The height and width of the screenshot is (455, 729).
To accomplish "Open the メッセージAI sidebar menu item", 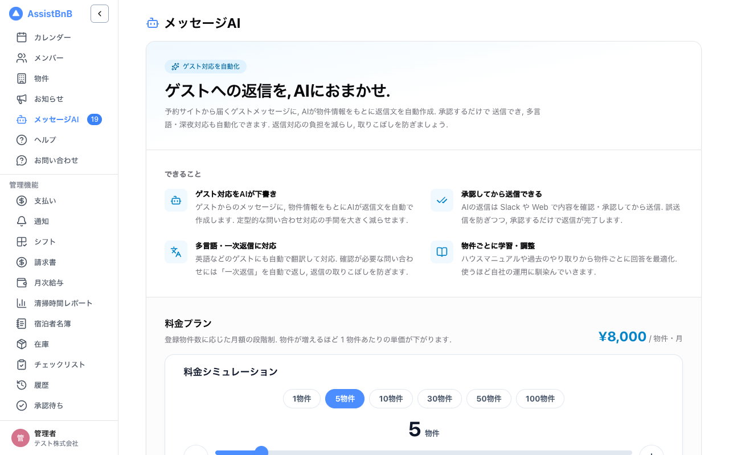I will (59, 119).
